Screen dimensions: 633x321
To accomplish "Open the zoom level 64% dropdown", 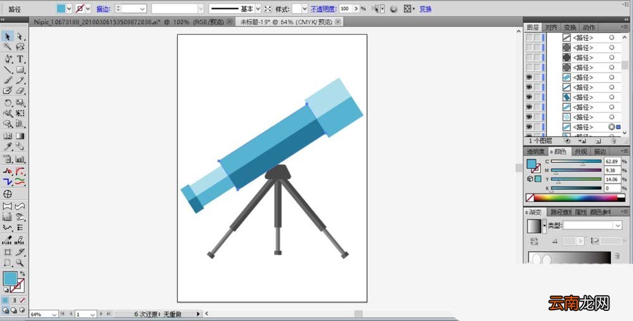I will click(54, 314).
